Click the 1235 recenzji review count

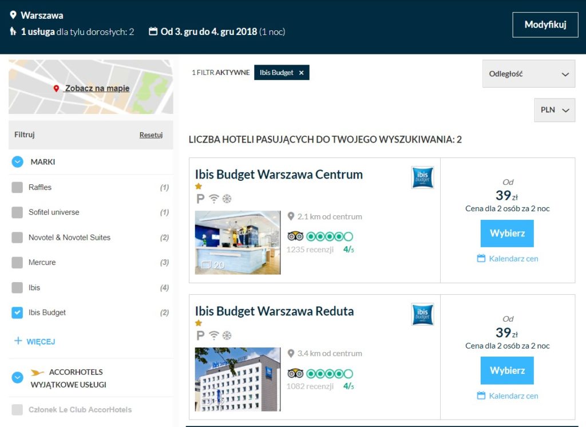(310, 250)
